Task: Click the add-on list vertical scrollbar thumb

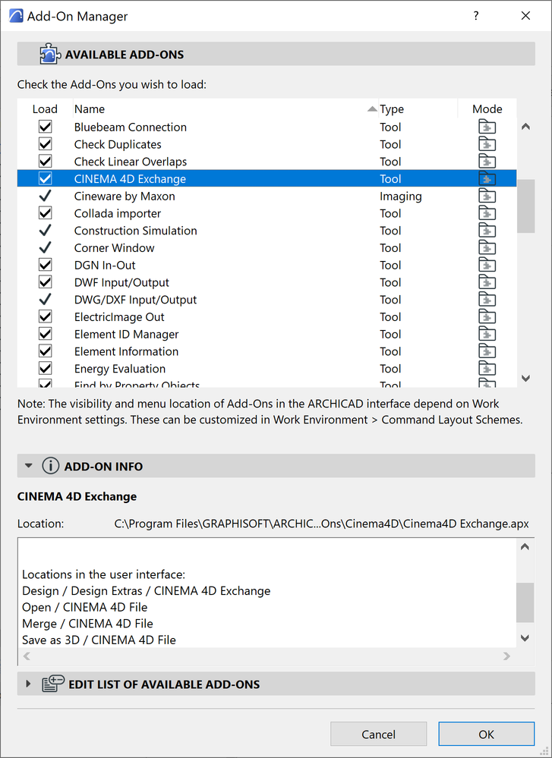Action: coord(525,206)
